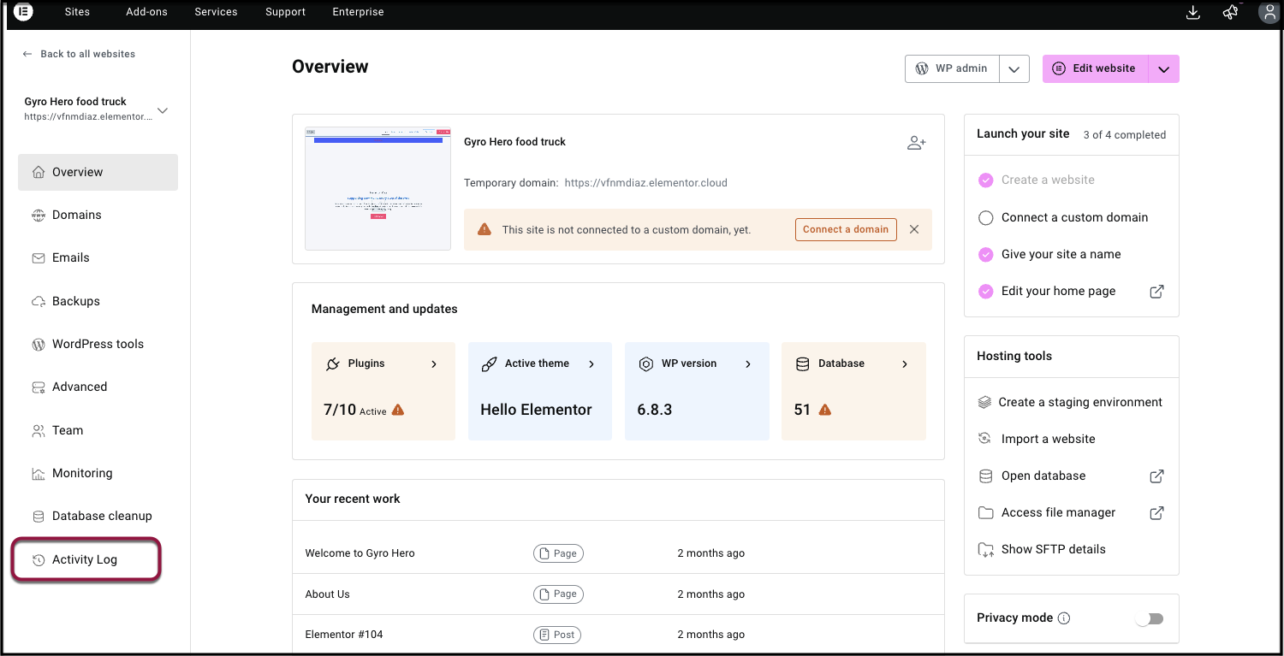
Task: Click the add collaborator person icon
Action: [x=916, y=143]
